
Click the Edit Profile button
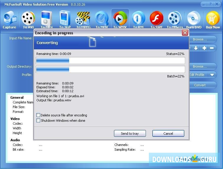[x=199, y=75]
